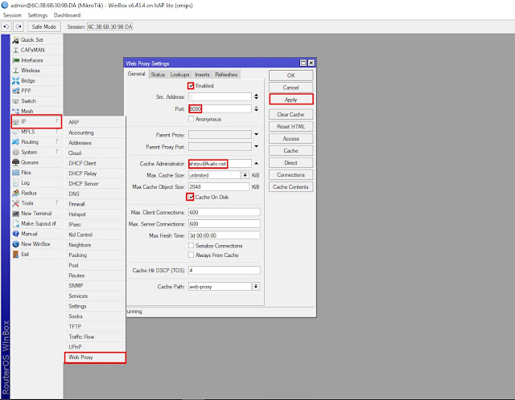The image size is (515, 400).
Task: Open the Queues icon entry
Action: pyautogui.click(x=15, y=162)
